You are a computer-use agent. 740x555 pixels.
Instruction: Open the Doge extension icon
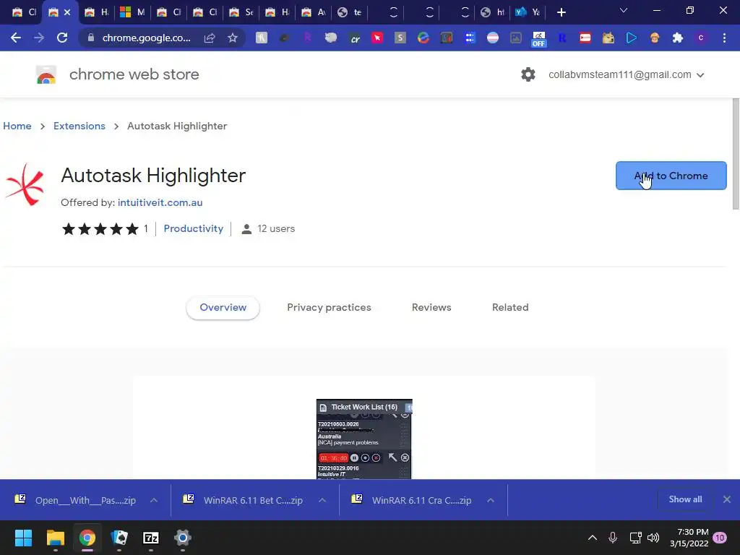click(x=608, y=38)
